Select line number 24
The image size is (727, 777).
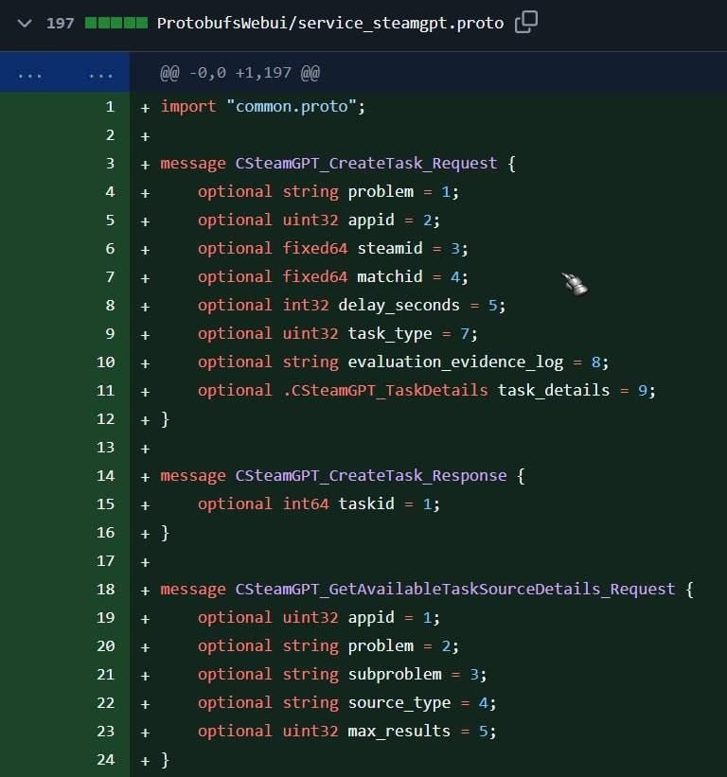pos(105,760)
